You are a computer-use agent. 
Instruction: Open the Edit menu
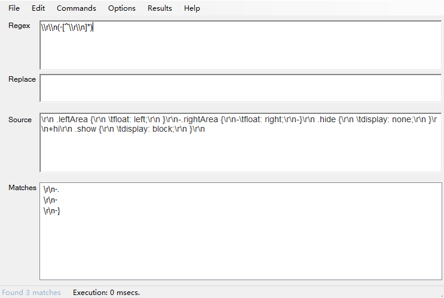(x=38, y=8)
